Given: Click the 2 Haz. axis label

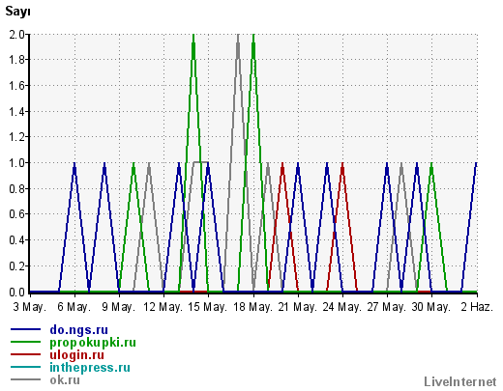Looking at the screenshot, I should (477, 307).
